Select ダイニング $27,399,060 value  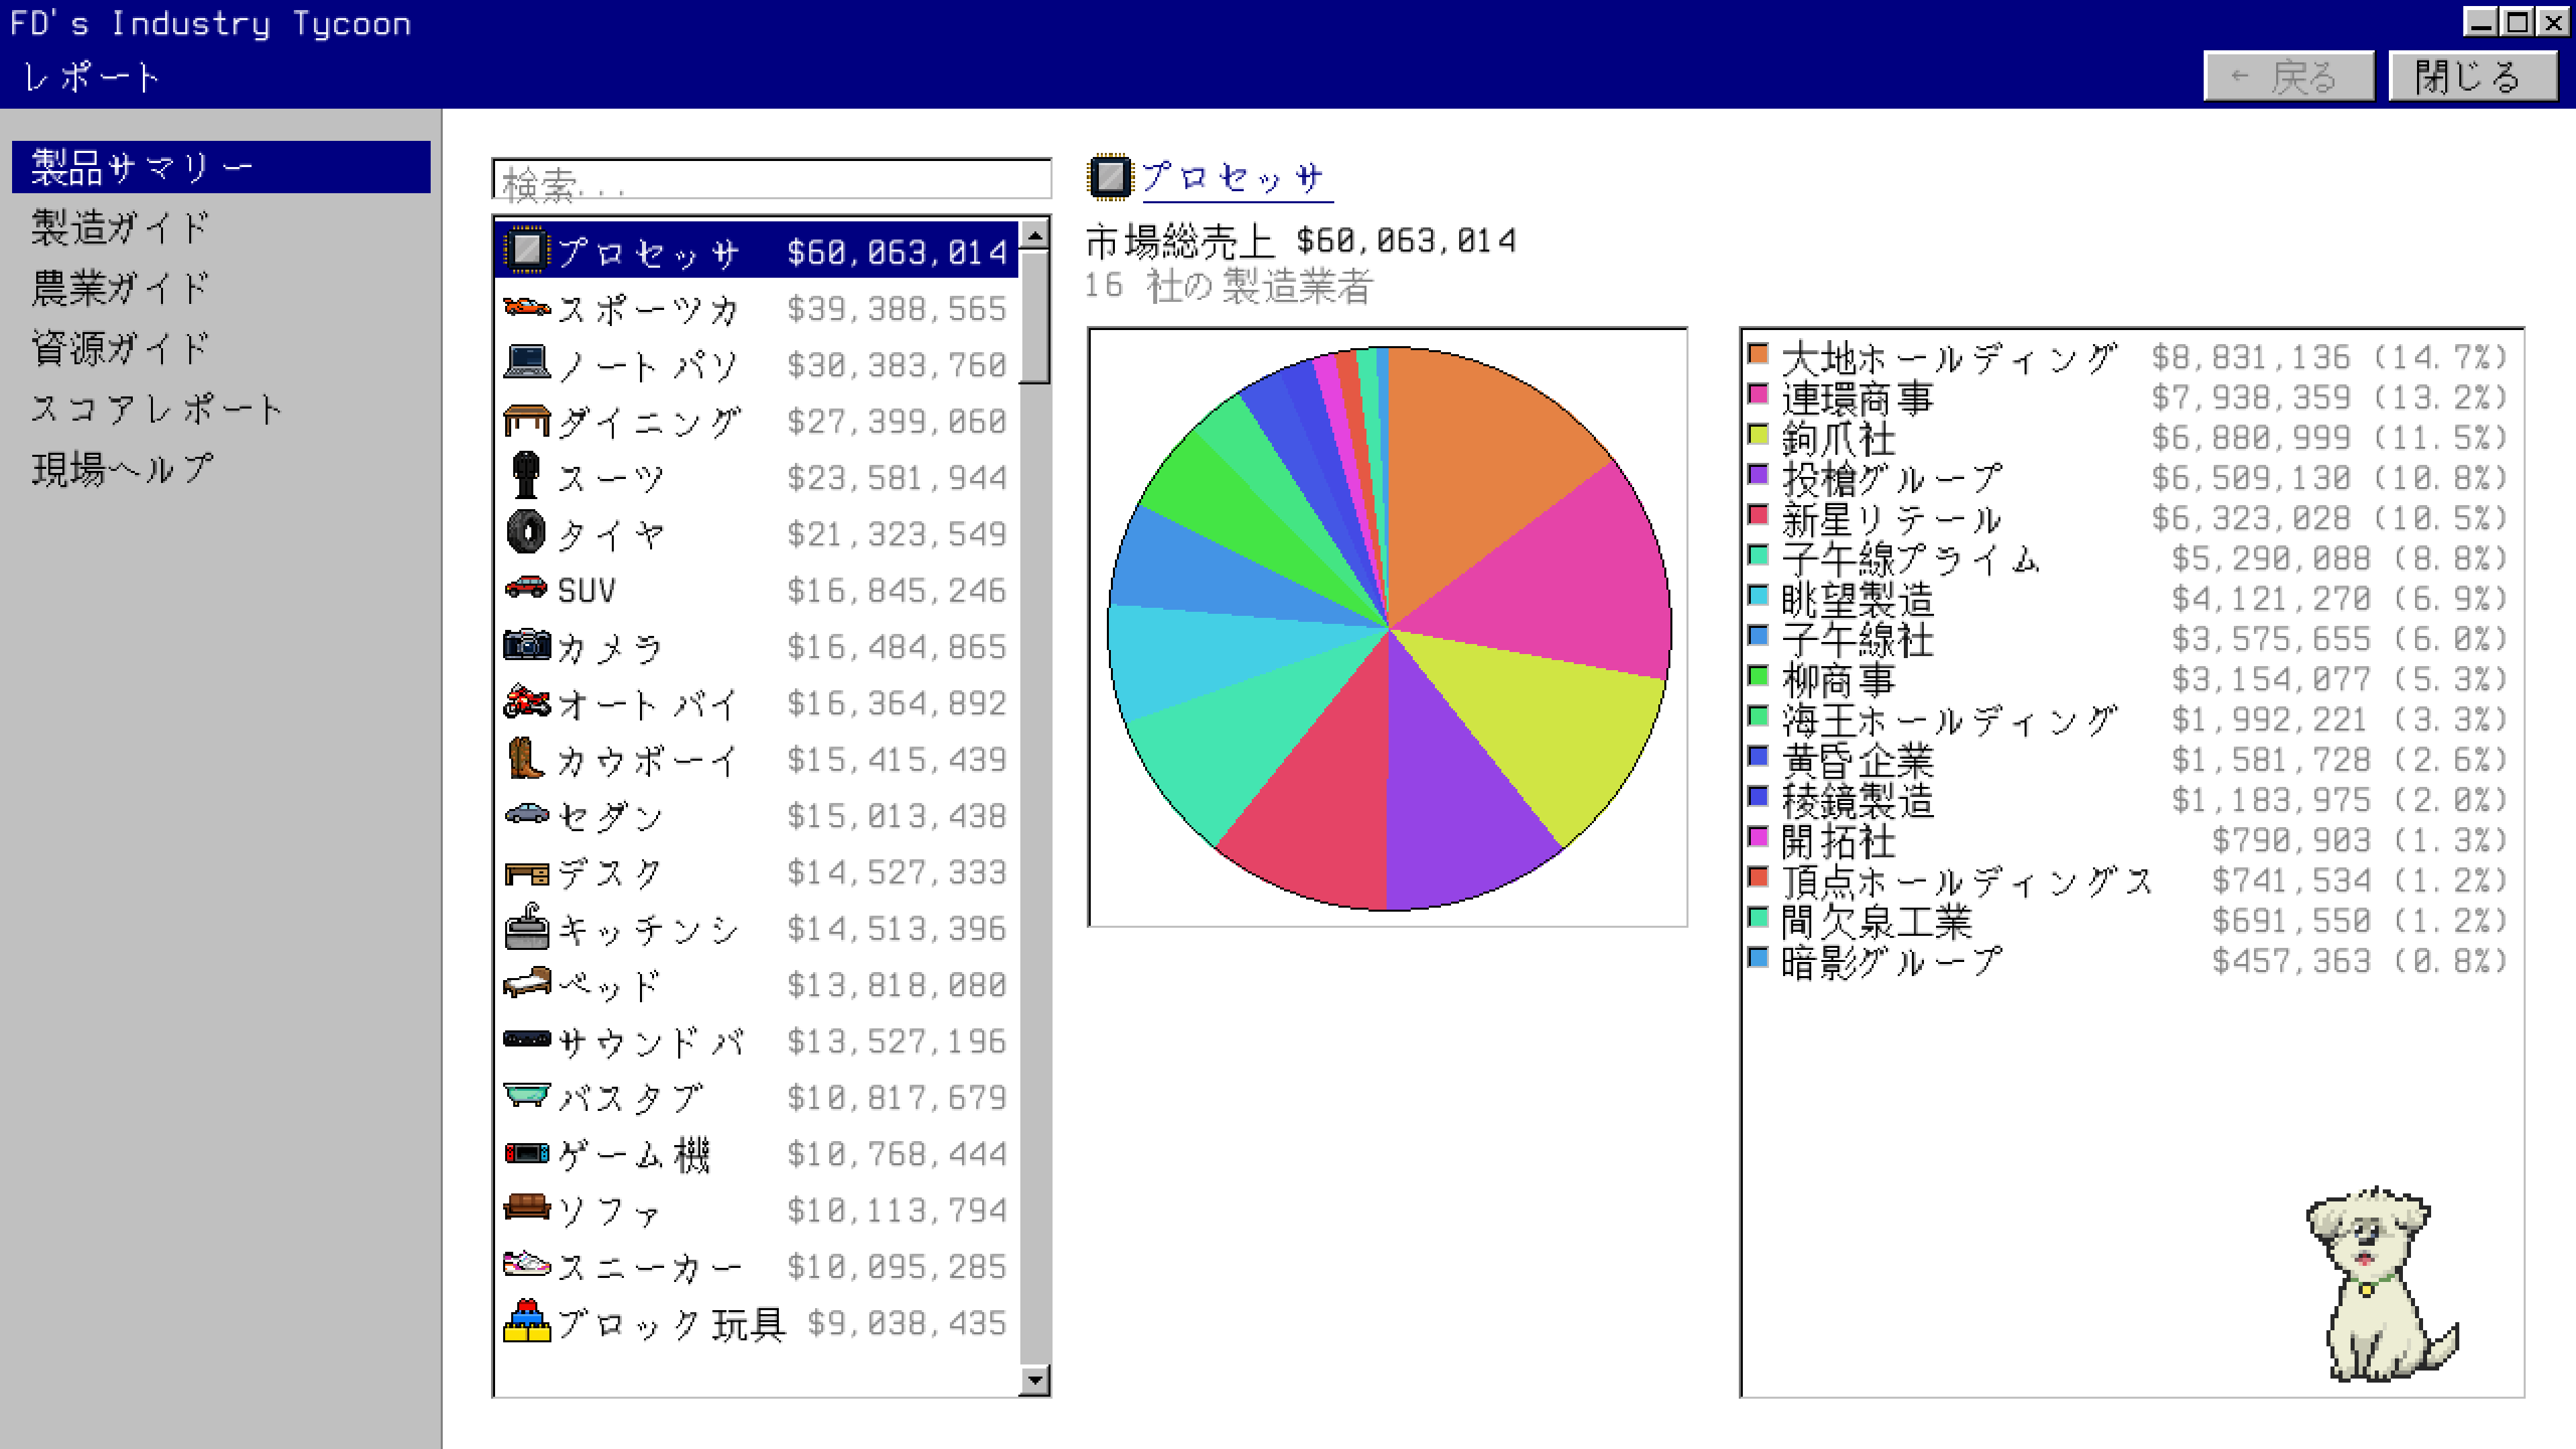[896, 421]
